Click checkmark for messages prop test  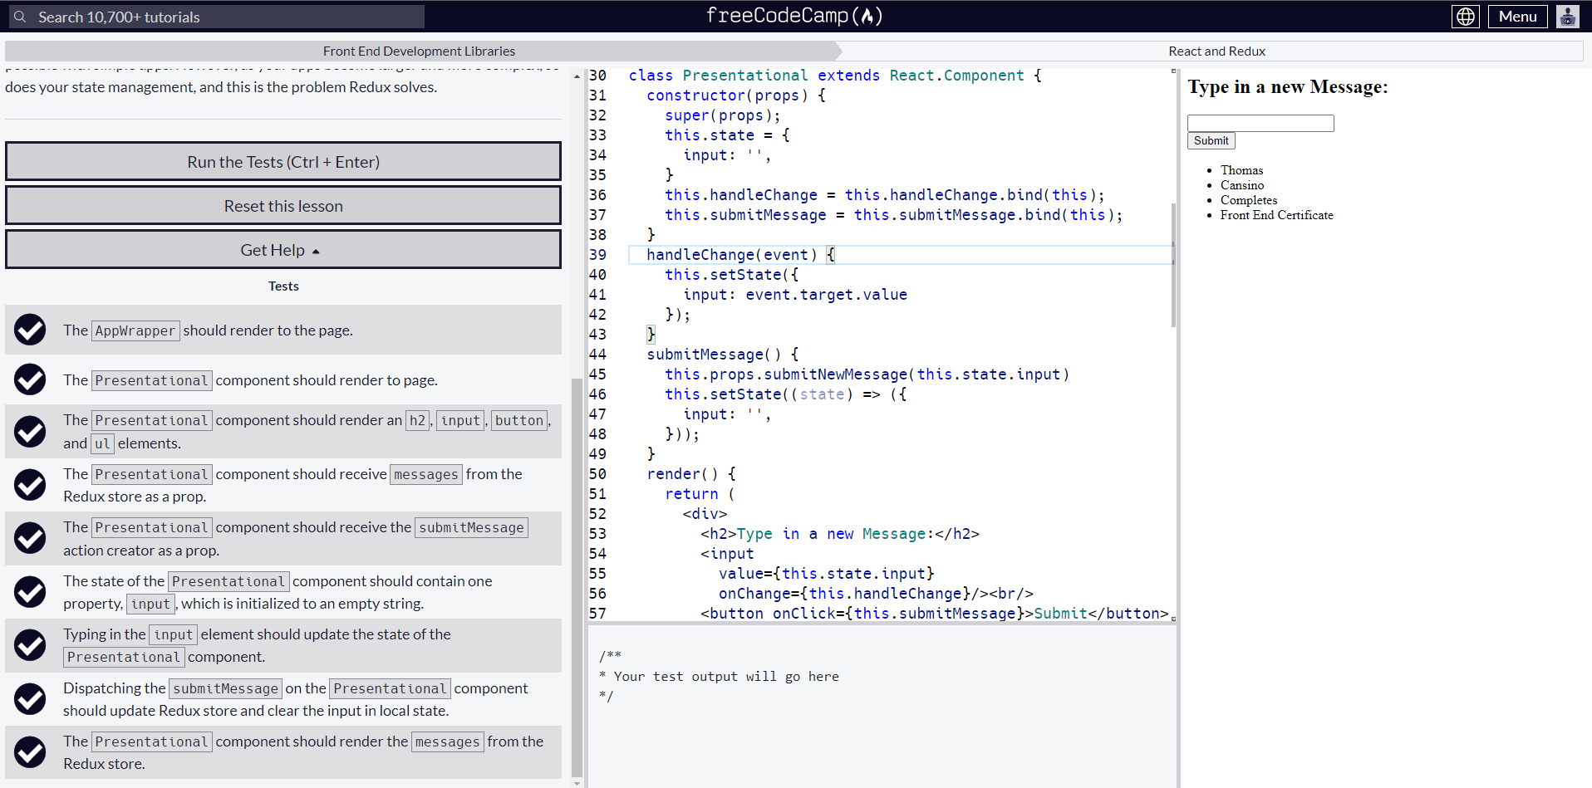(x=30, y=485)
